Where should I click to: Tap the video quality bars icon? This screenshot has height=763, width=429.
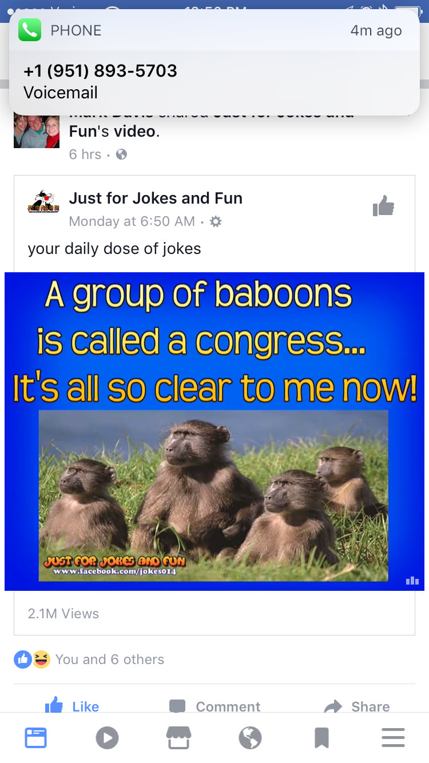point(412,581)
